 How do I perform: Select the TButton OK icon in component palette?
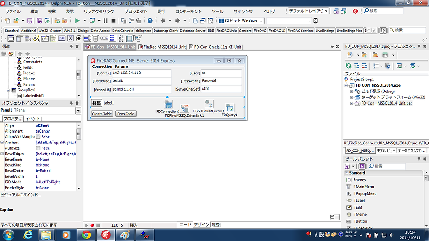pos(62,38)
